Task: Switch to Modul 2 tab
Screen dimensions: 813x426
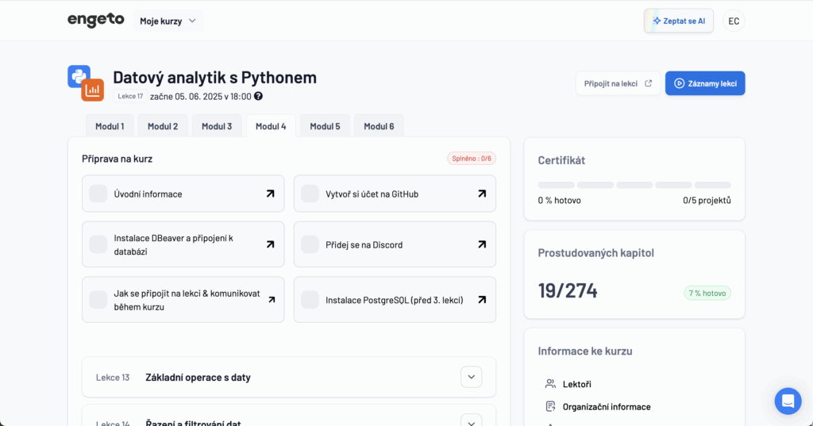Action: pos(163,126)
